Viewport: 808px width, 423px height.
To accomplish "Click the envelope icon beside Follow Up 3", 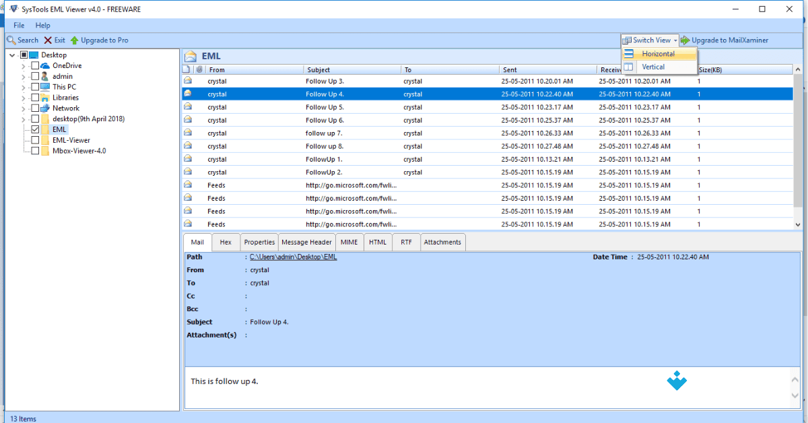I will coord(189,81).
